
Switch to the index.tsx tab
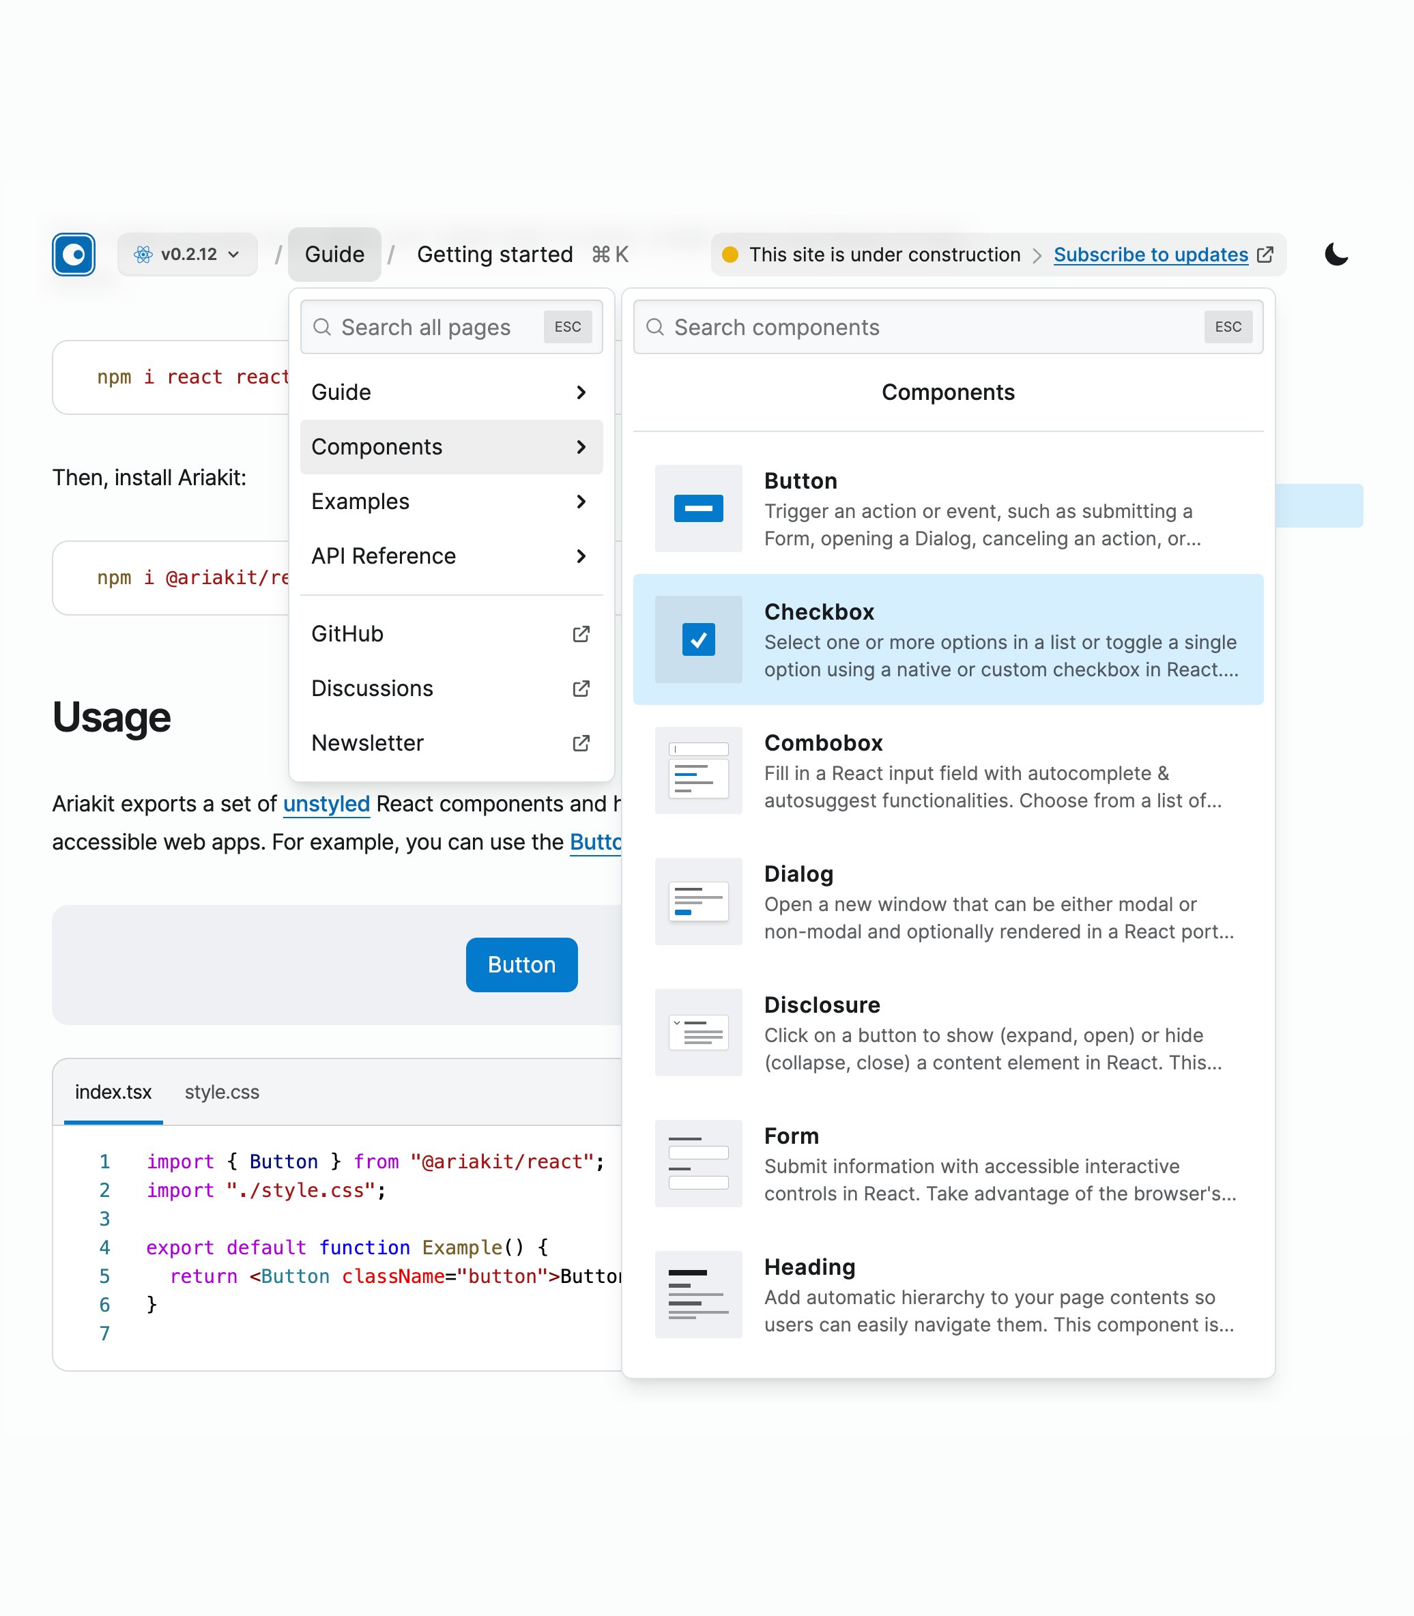click(113, 1092)
